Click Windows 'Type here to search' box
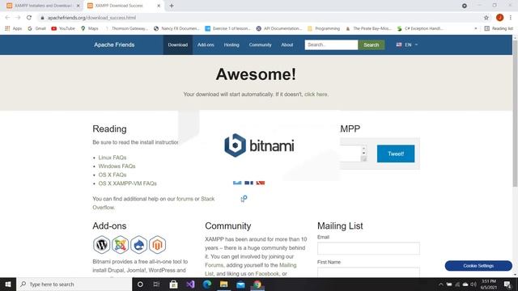This screenshot has height=291, width=518. (x=74, y=284)
